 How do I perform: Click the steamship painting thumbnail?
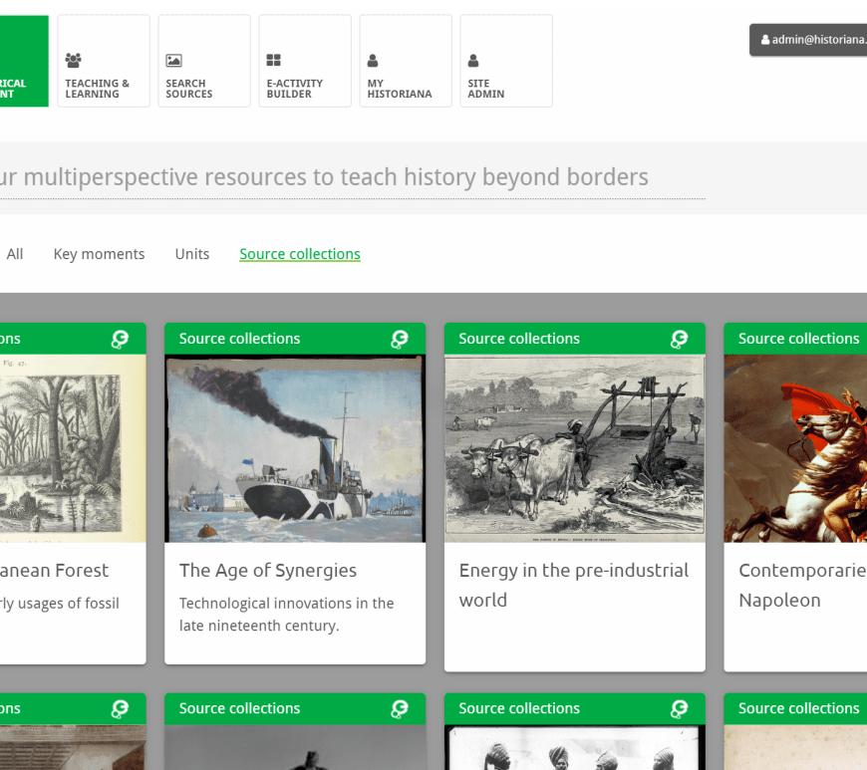[x=295, y=448]
